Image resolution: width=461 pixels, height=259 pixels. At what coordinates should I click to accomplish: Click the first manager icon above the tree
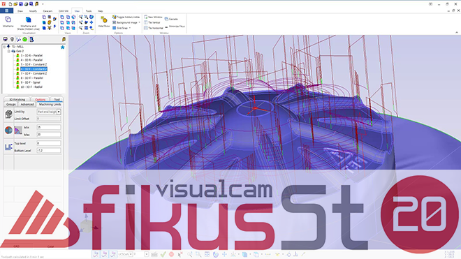6,39
